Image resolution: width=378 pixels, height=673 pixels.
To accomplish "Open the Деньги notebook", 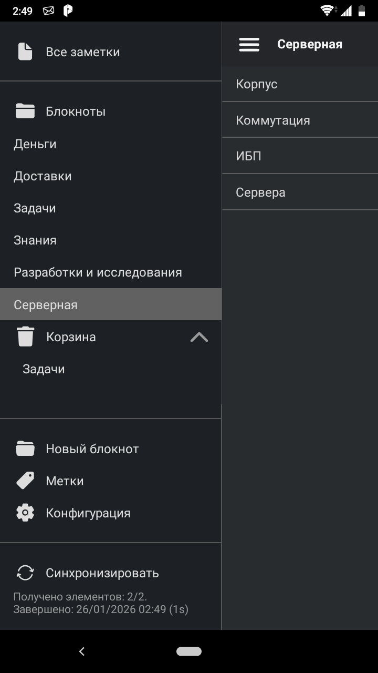I will (35, 144).
